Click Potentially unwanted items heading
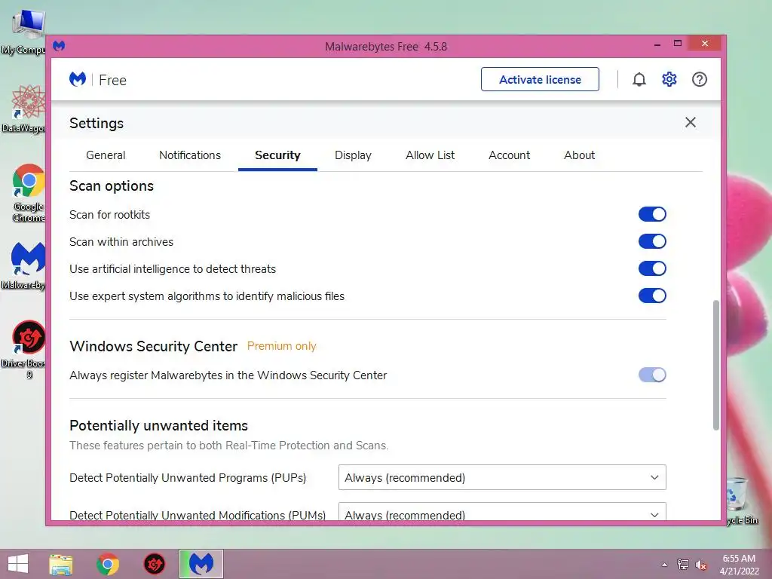The image size is (772, 579). point(158,425)
